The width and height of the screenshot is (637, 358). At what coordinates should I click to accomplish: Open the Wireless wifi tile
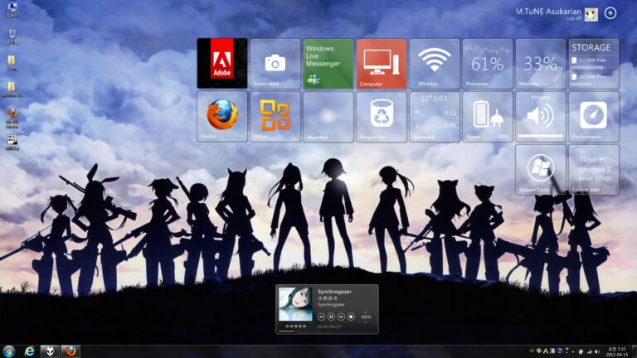point(435,63)
